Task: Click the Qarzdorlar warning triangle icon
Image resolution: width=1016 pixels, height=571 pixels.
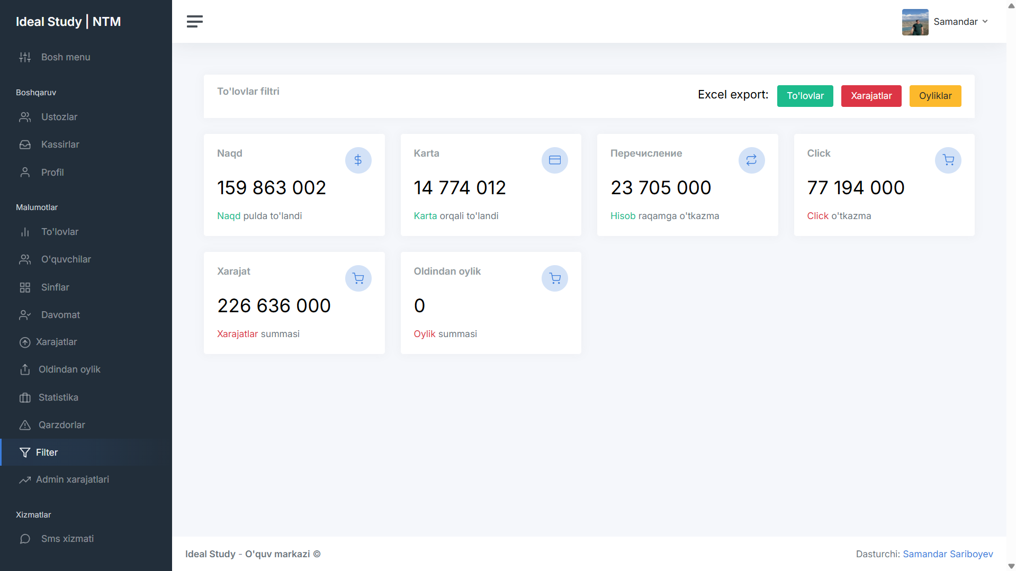Action: coord(25,425)
